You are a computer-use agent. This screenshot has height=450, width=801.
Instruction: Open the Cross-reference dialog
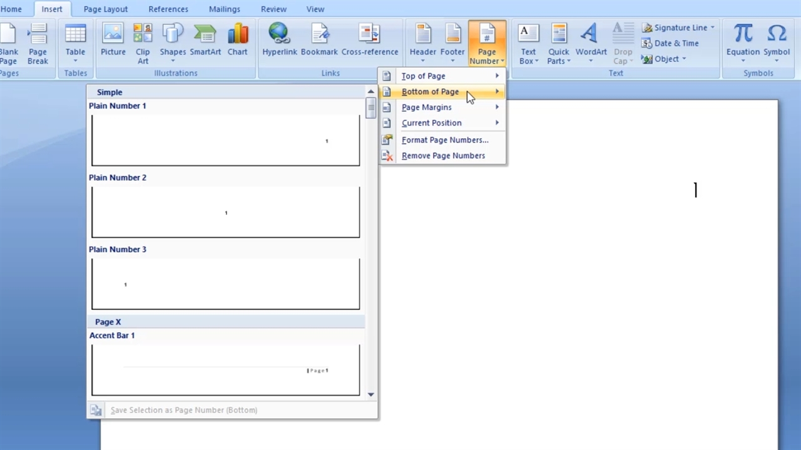tap(369, 41)
